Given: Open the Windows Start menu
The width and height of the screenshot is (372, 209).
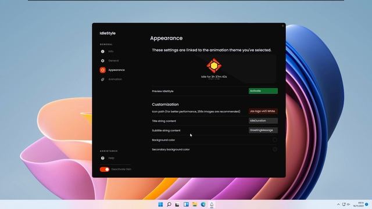Looking at the screenshot, I should (x=160, y=204).
